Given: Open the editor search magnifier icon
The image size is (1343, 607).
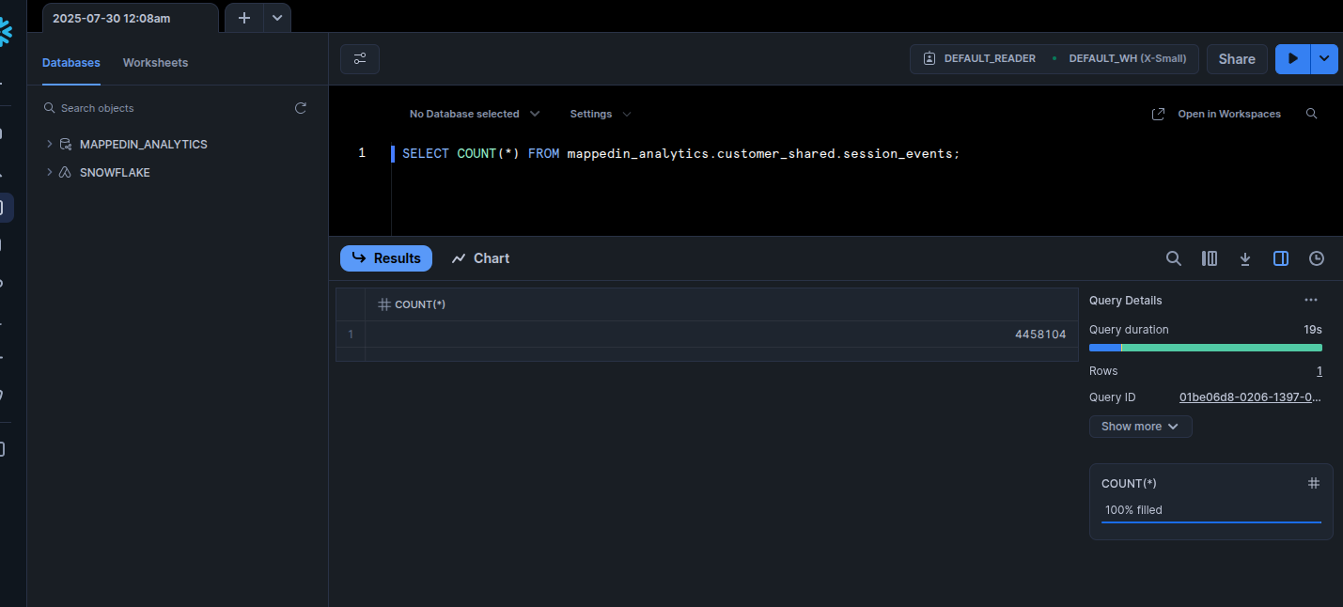Looking at the screenshot, I should pos(1312,114).
